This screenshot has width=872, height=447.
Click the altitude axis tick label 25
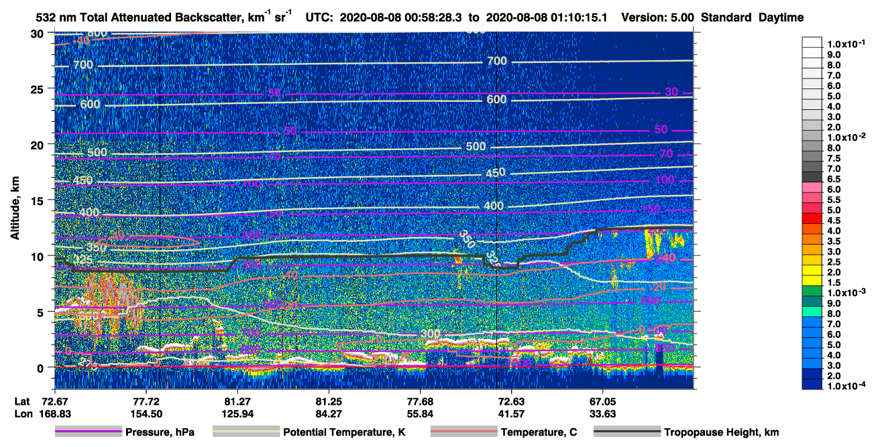click(x=38, y=89)
